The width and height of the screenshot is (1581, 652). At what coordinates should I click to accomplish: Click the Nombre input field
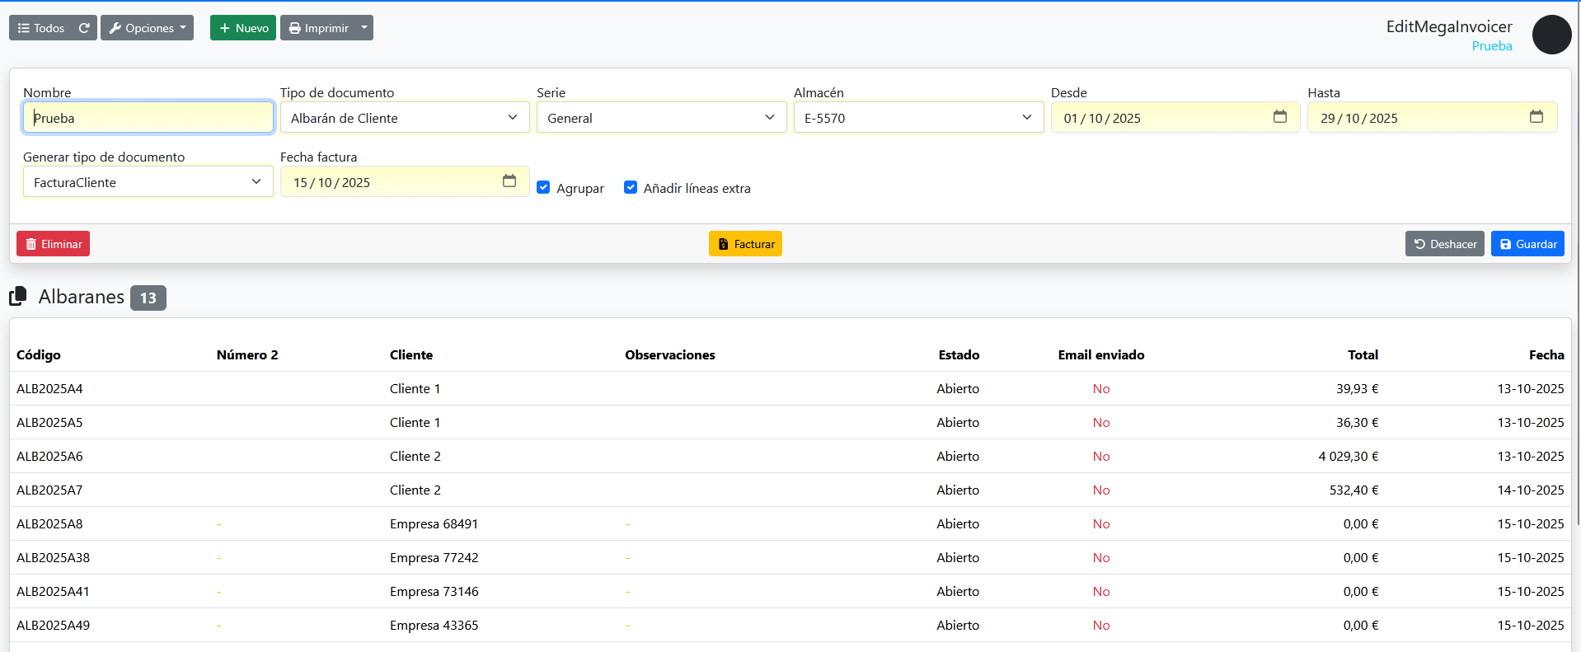coord(148,118)
